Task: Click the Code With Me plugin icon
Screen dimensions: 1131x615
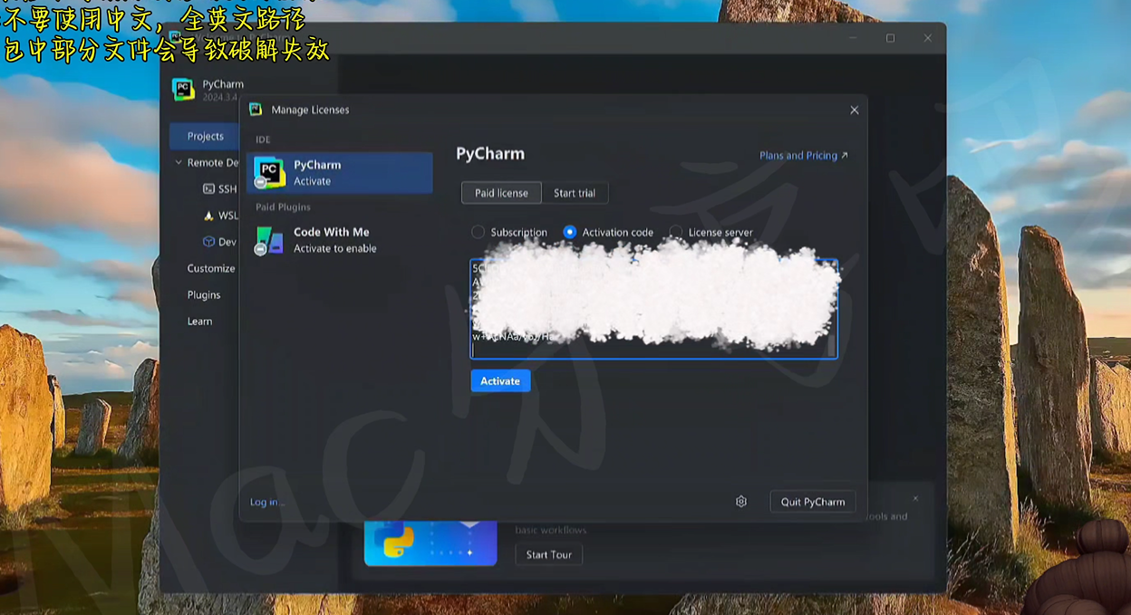Action: click(x=269, y=240)
